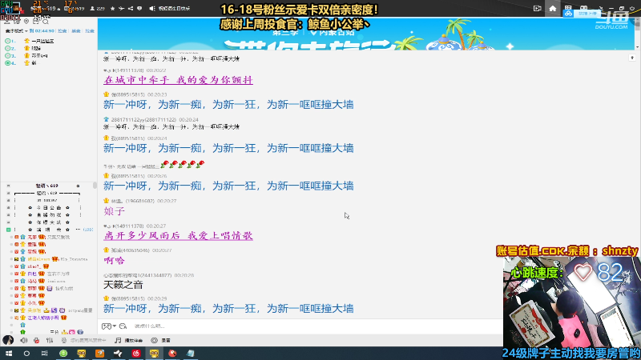Screen dimensions: 641x360
Task: Toggle the muted microphone icon
Action: pos(36,340)
